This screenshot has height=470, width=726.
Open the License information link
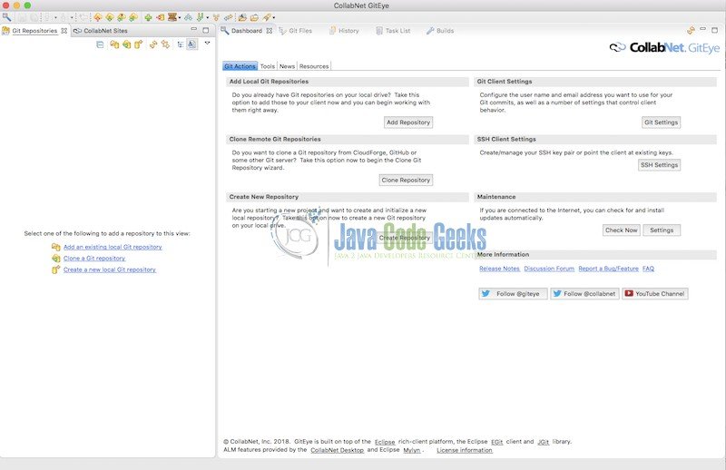[x=465, y=450]
